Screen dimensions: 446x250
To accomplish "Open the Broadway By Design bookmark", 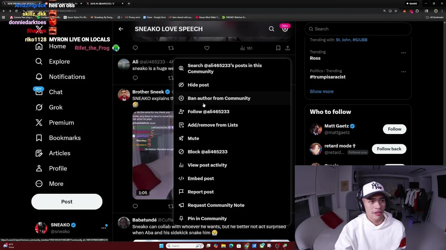I will tap(102, 17).
